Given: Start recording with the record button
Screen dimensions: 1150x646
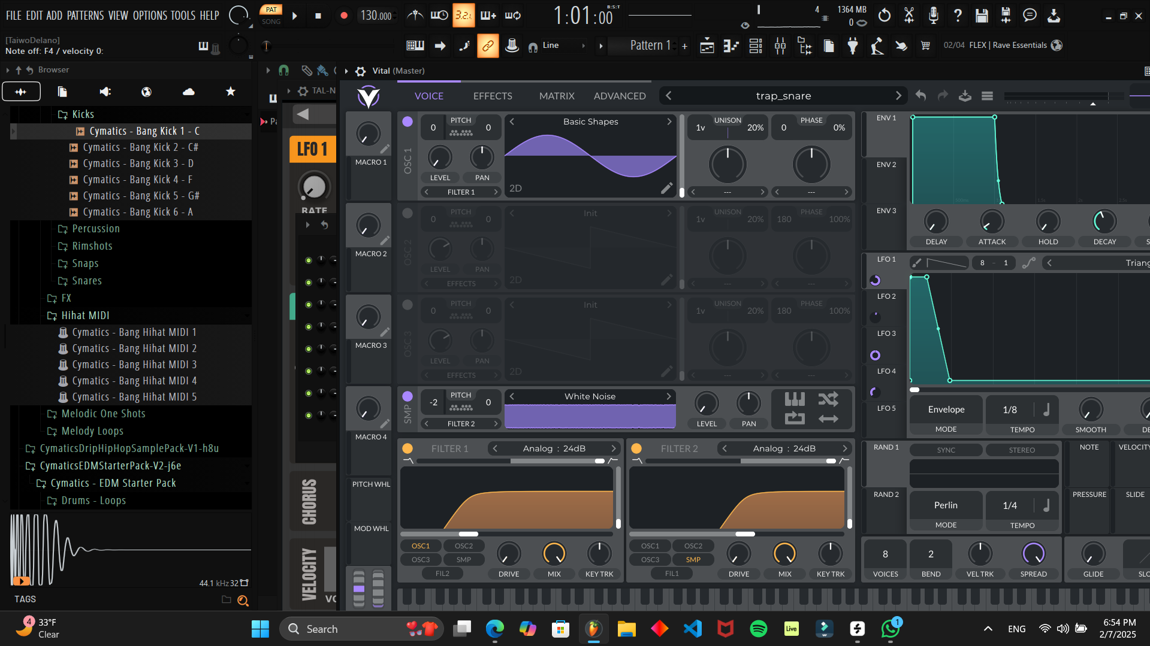Looking at the screenshot, I should (343, 16).
